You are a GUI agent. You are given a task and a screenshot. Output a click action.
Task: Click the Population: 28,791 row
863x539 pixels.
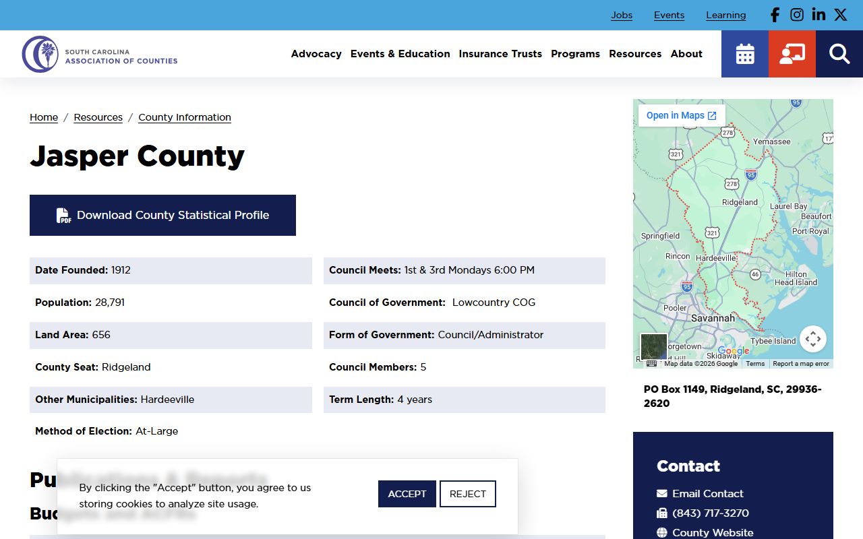[171, 303]
